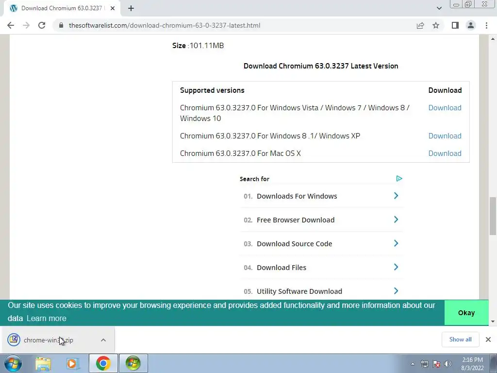Image resolution: width=497 pixels, height=373 pixels.
Task: Open the Chrome profile avatar
Action: [x=471, y=25]
